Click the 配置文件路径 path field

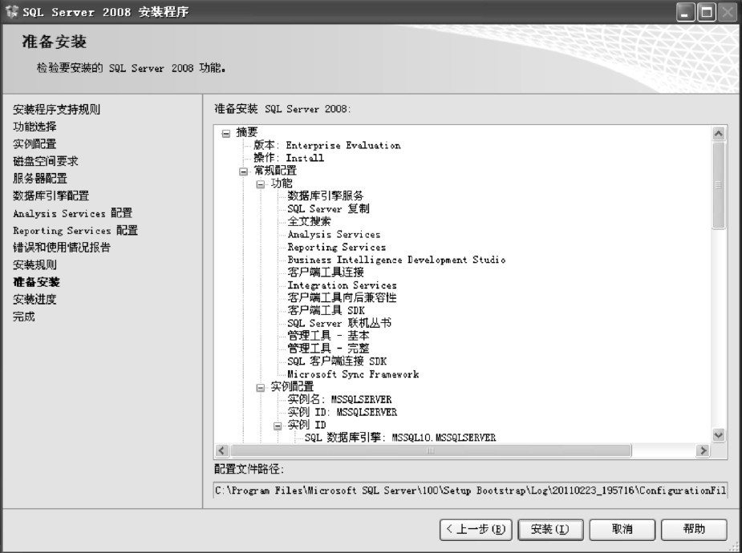pyautogui.click(x=470, y=490)
